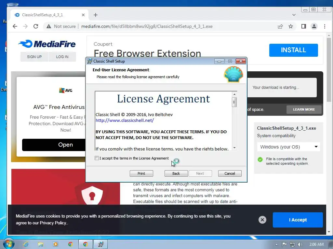Screen dimensions: 333x249
Task: Open the Windows (your OS) dropdown
Action: pos(288,147)
